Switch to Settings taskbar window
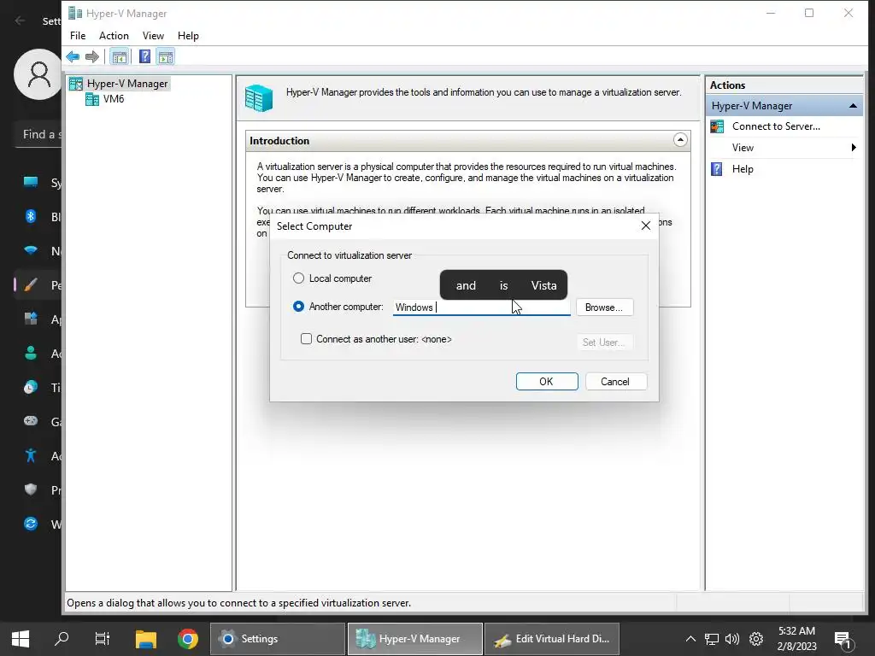 (278, 639)
